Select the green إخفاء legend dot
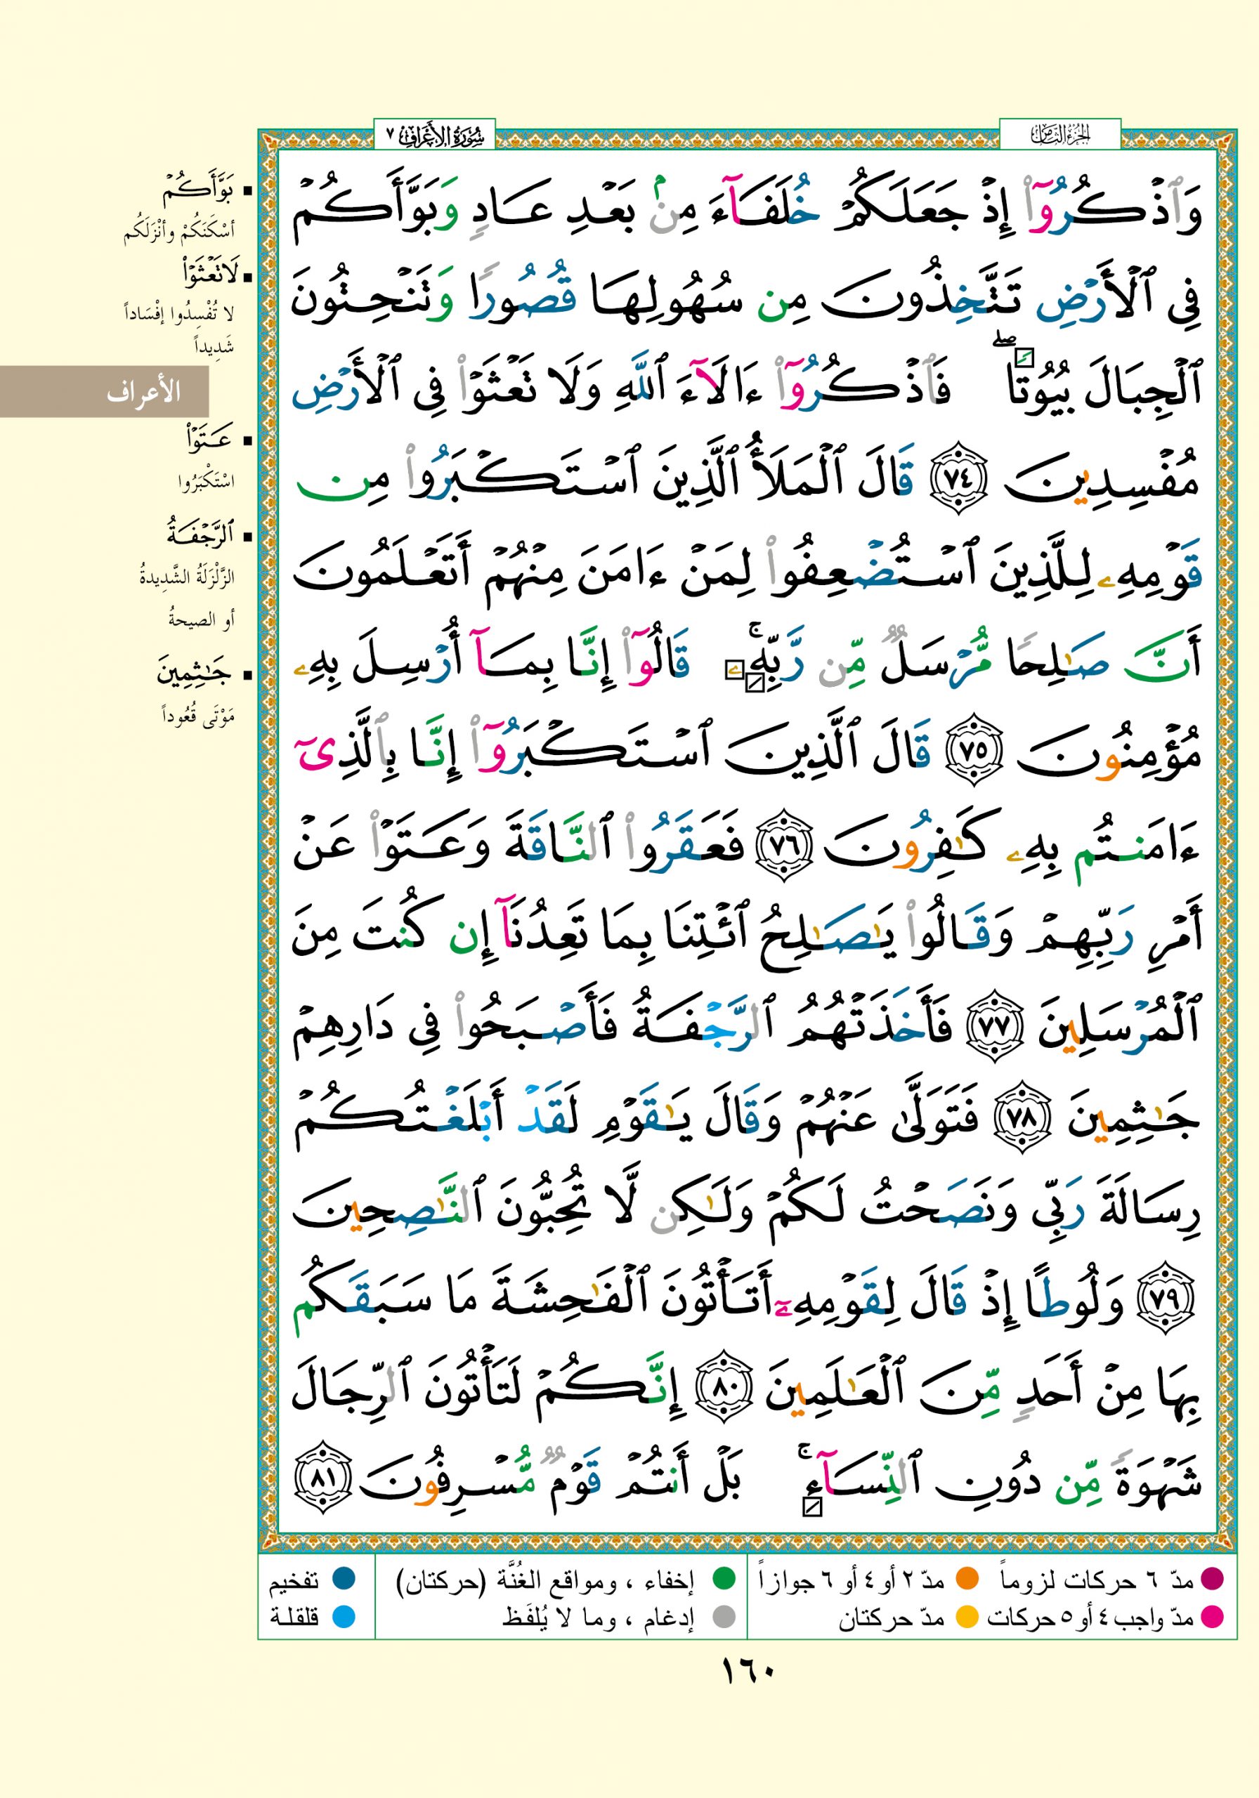The width and height of the screenshot is (1259, 1798). click(x=724, y=1578)
